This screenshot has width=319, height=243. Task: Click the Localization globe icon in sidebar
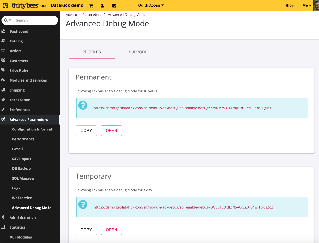4,100
